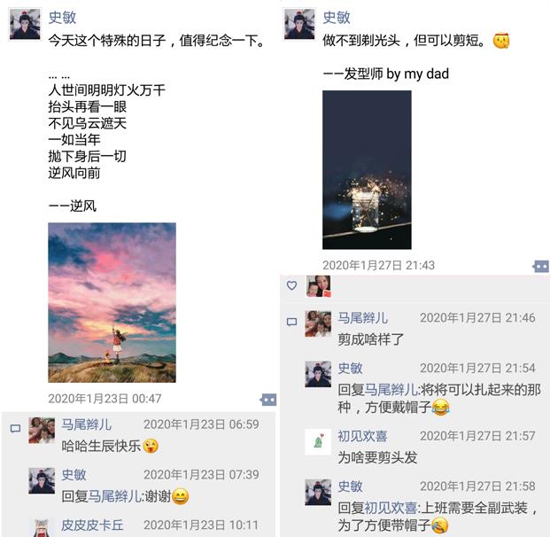Tap comment bubble icon in right post
The image size is (550, 537).
coord(292,322)
